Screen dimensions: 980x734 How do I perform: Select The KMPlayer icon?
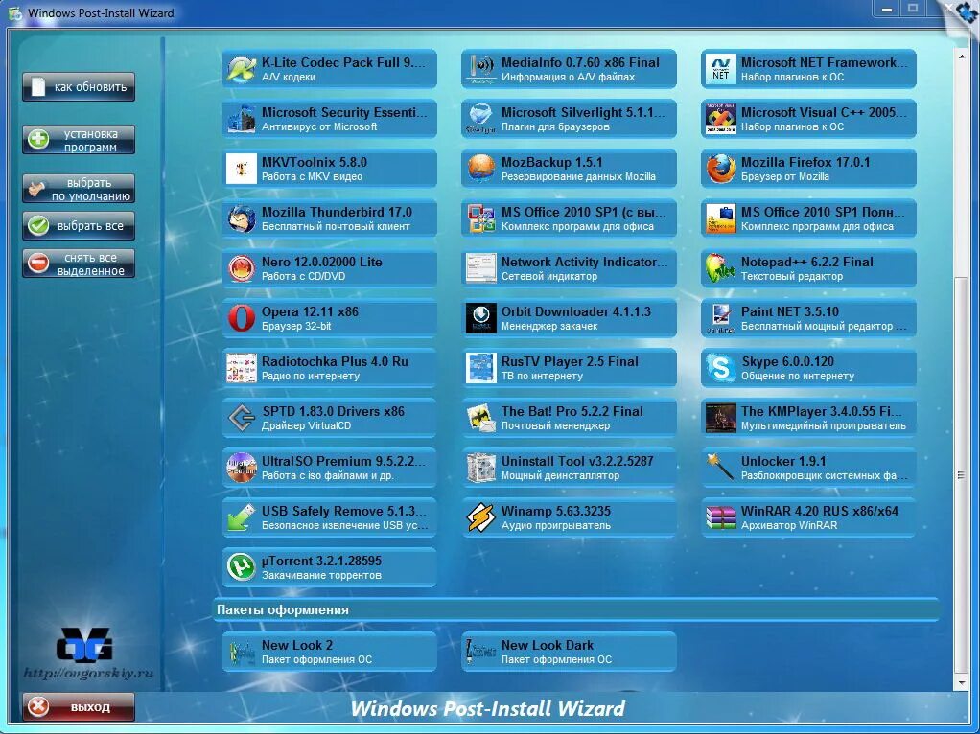tap(721, 418)
